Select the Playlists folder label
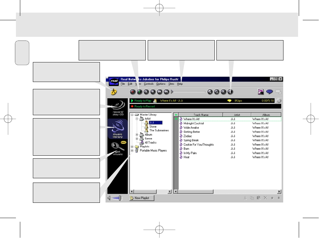The image size is (319, 238). point(144,147)
